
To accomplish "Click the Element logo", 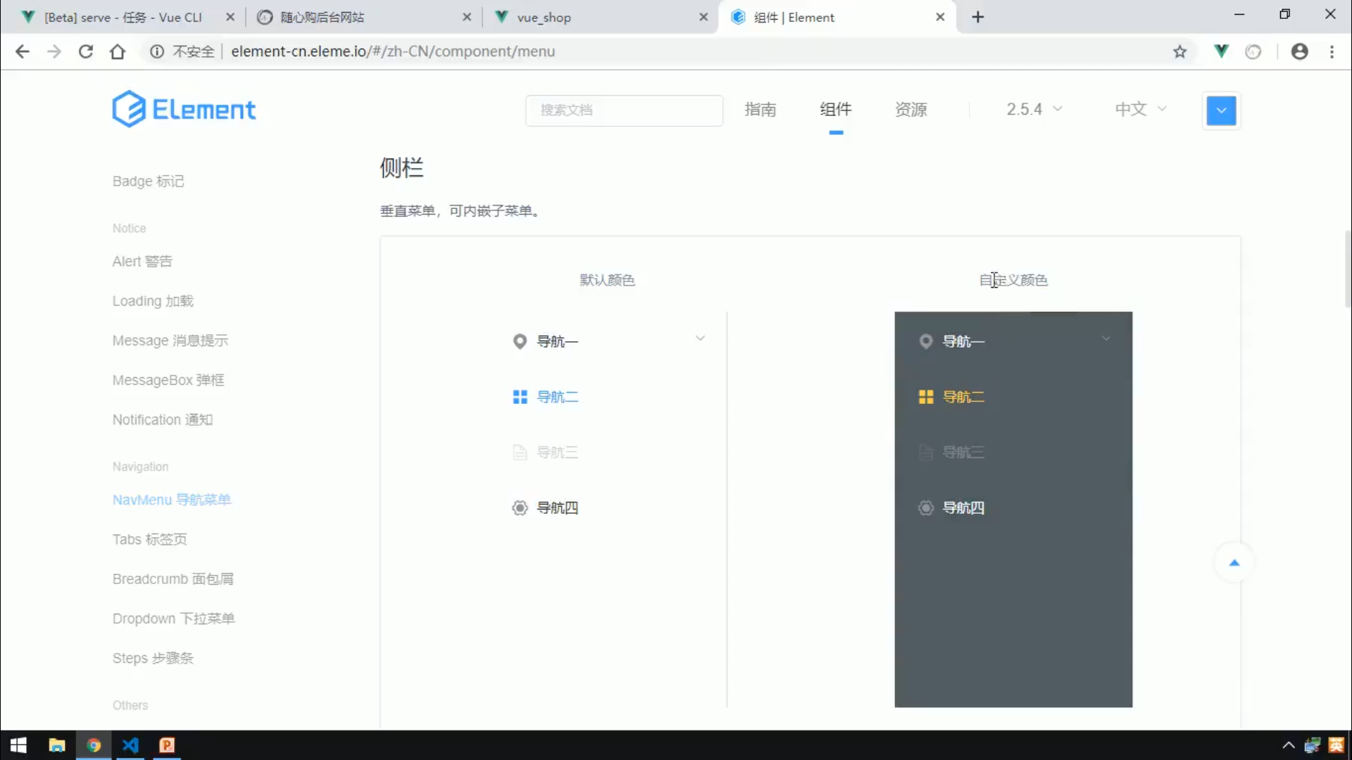I will [x=184, y=109].
